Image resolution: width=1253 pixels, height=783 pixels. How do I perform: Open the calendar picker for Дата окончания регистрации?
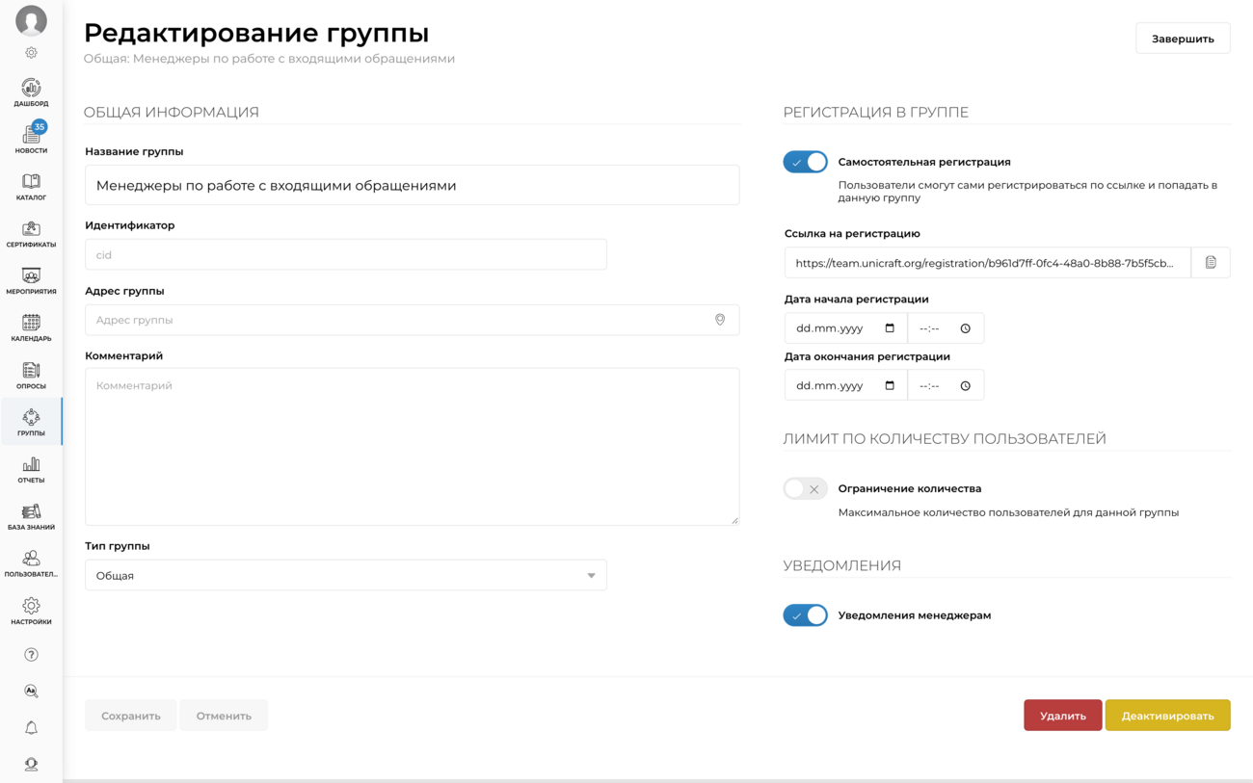point(890,385)
